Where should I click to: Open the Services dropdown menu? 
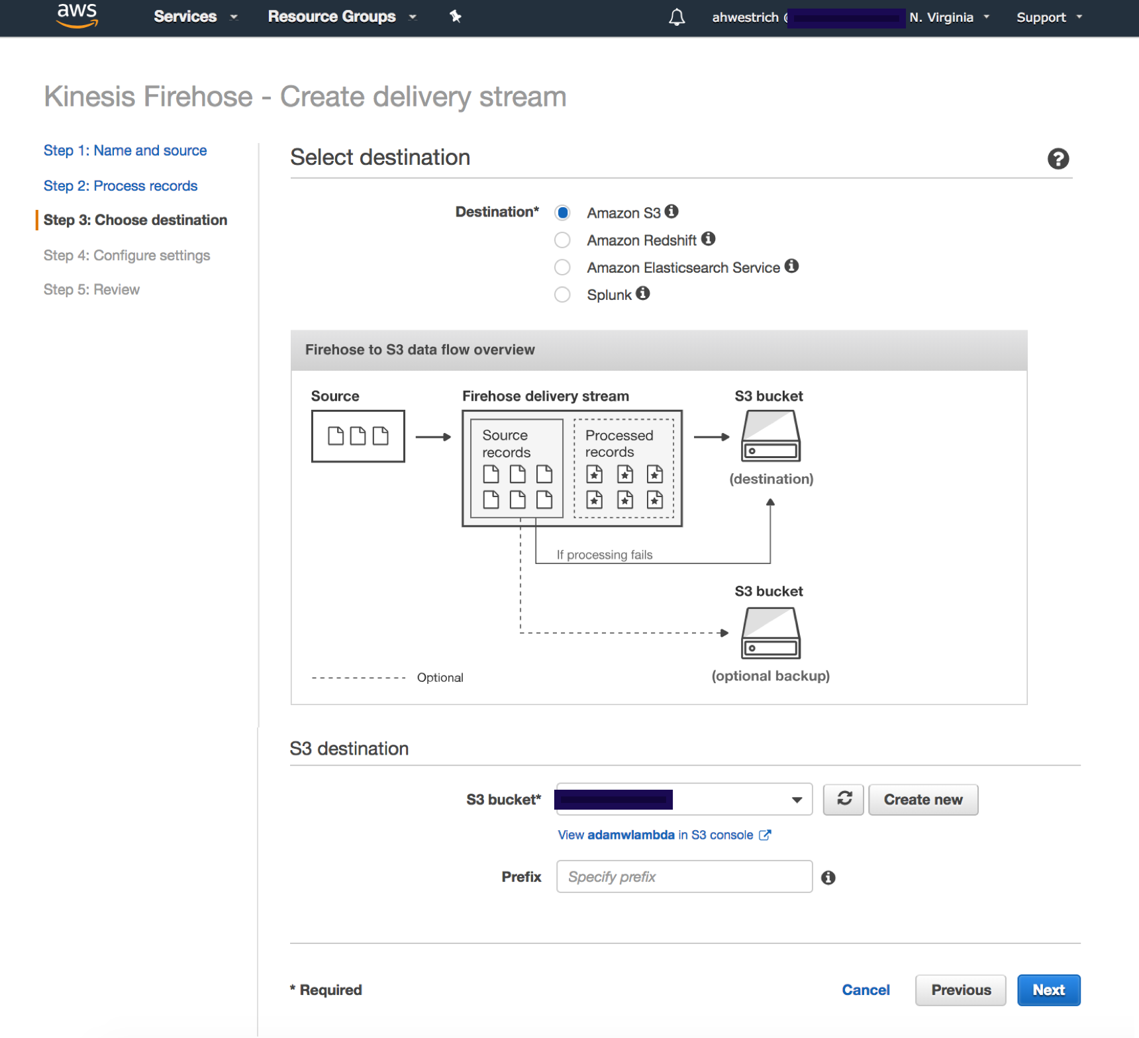click(x=195, y=17)
